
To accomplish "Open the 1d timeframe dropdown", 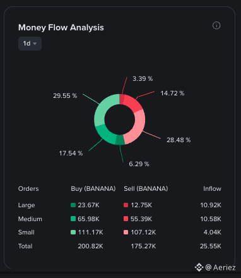I will (30, 44).
